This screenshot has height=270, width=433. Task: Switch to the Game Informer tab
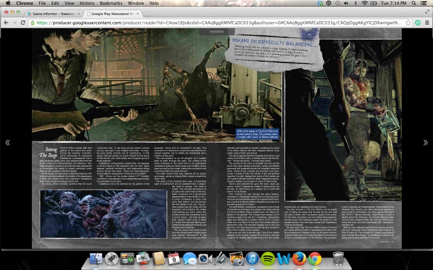coord(53,13)
